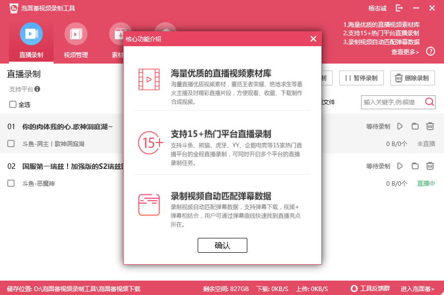Check the box for 斗鱼-洞主 row
444x295 pixels.
[x=11, y=144]
